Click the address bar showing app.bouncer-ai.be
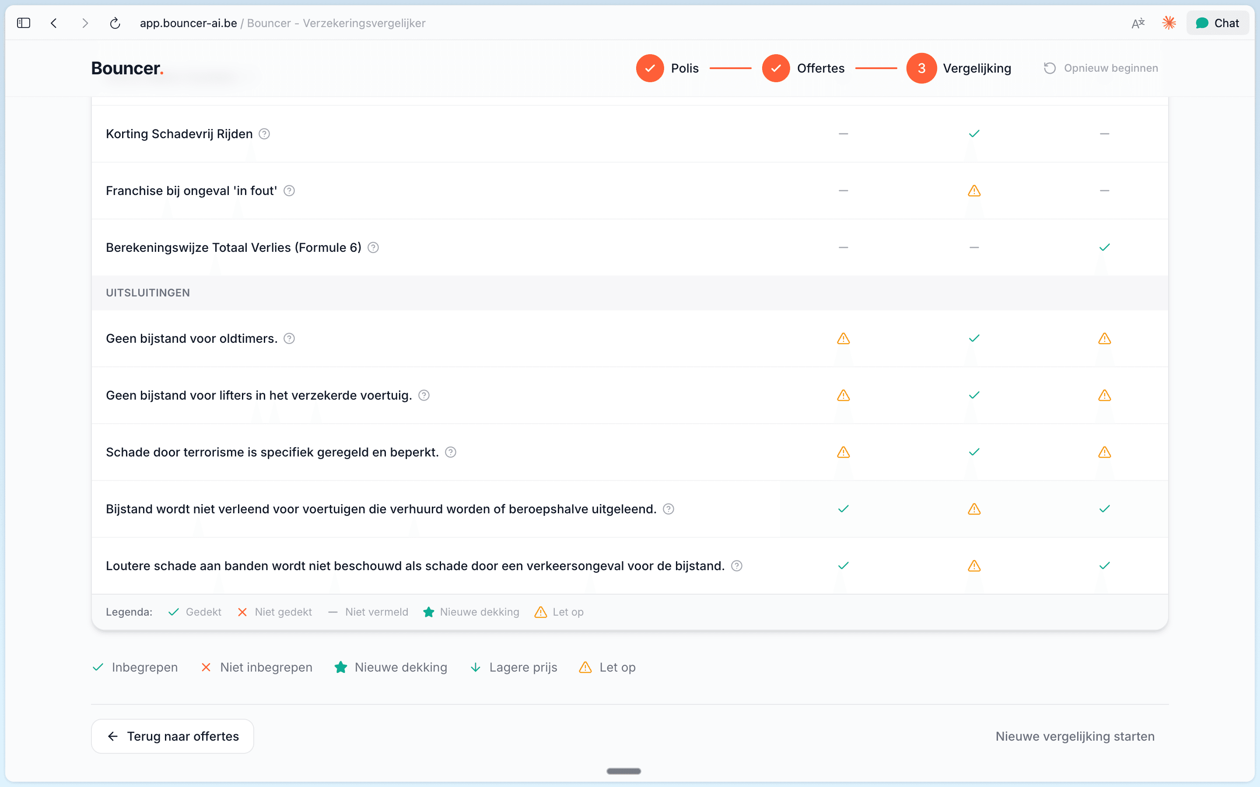1260x787 pixels. (x=187, y=23)
